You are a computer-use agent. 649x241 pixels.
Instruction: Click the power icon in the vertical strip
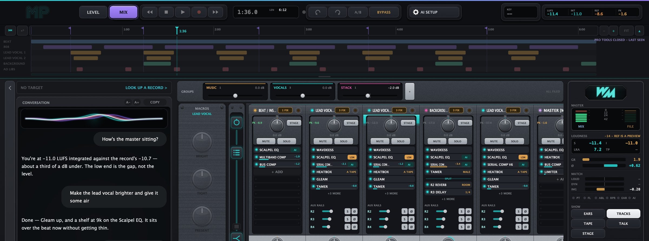click(237, 123)
